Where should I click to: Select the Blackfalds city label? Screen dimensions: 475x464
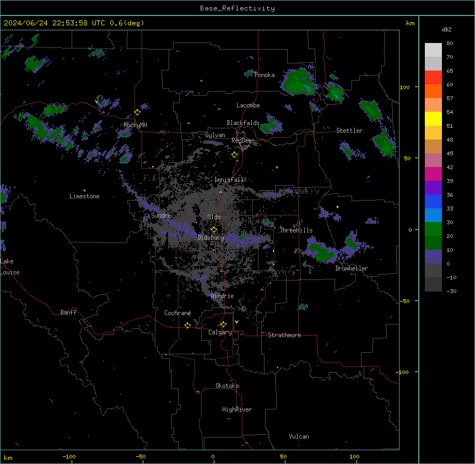243,123
